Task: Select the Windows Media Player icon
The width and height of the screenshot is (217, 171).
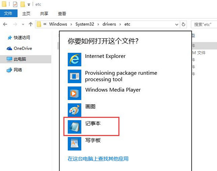Action: pos(75,93)
